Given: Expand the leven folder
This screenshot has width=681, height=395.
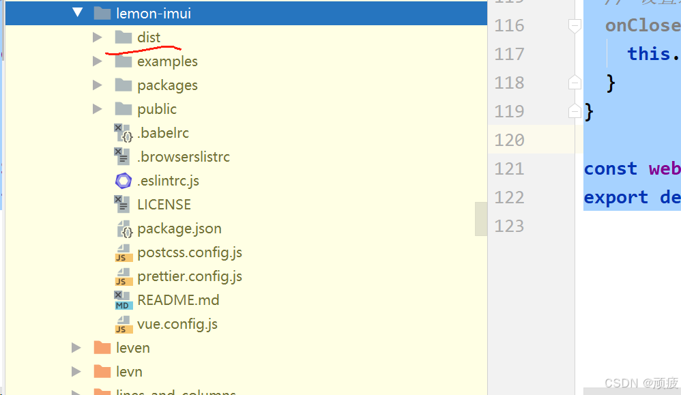Looking at the screenshot, I should (76, 347).
